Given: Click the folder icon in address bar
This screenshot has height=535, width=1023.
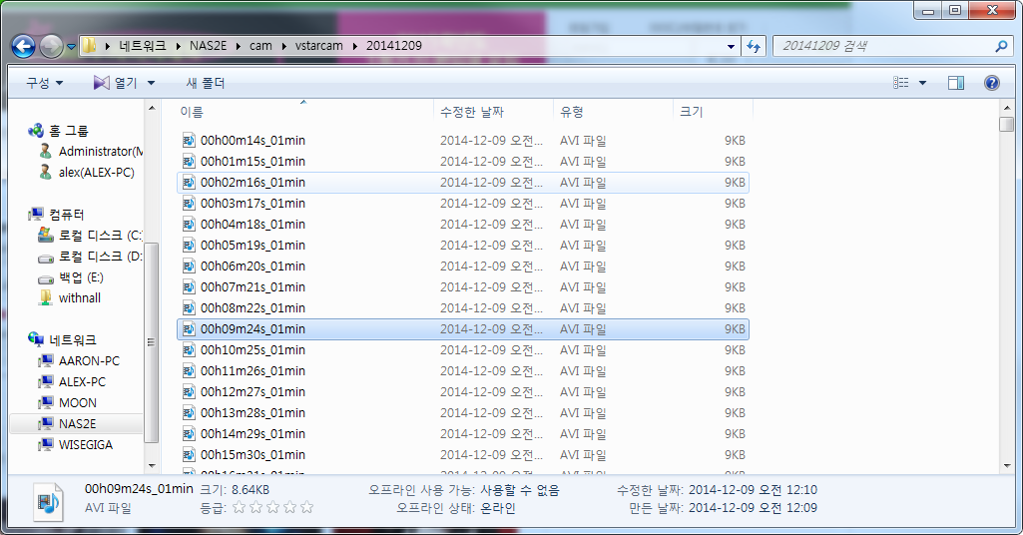Looking at the screenshot, I should [90, 46].
